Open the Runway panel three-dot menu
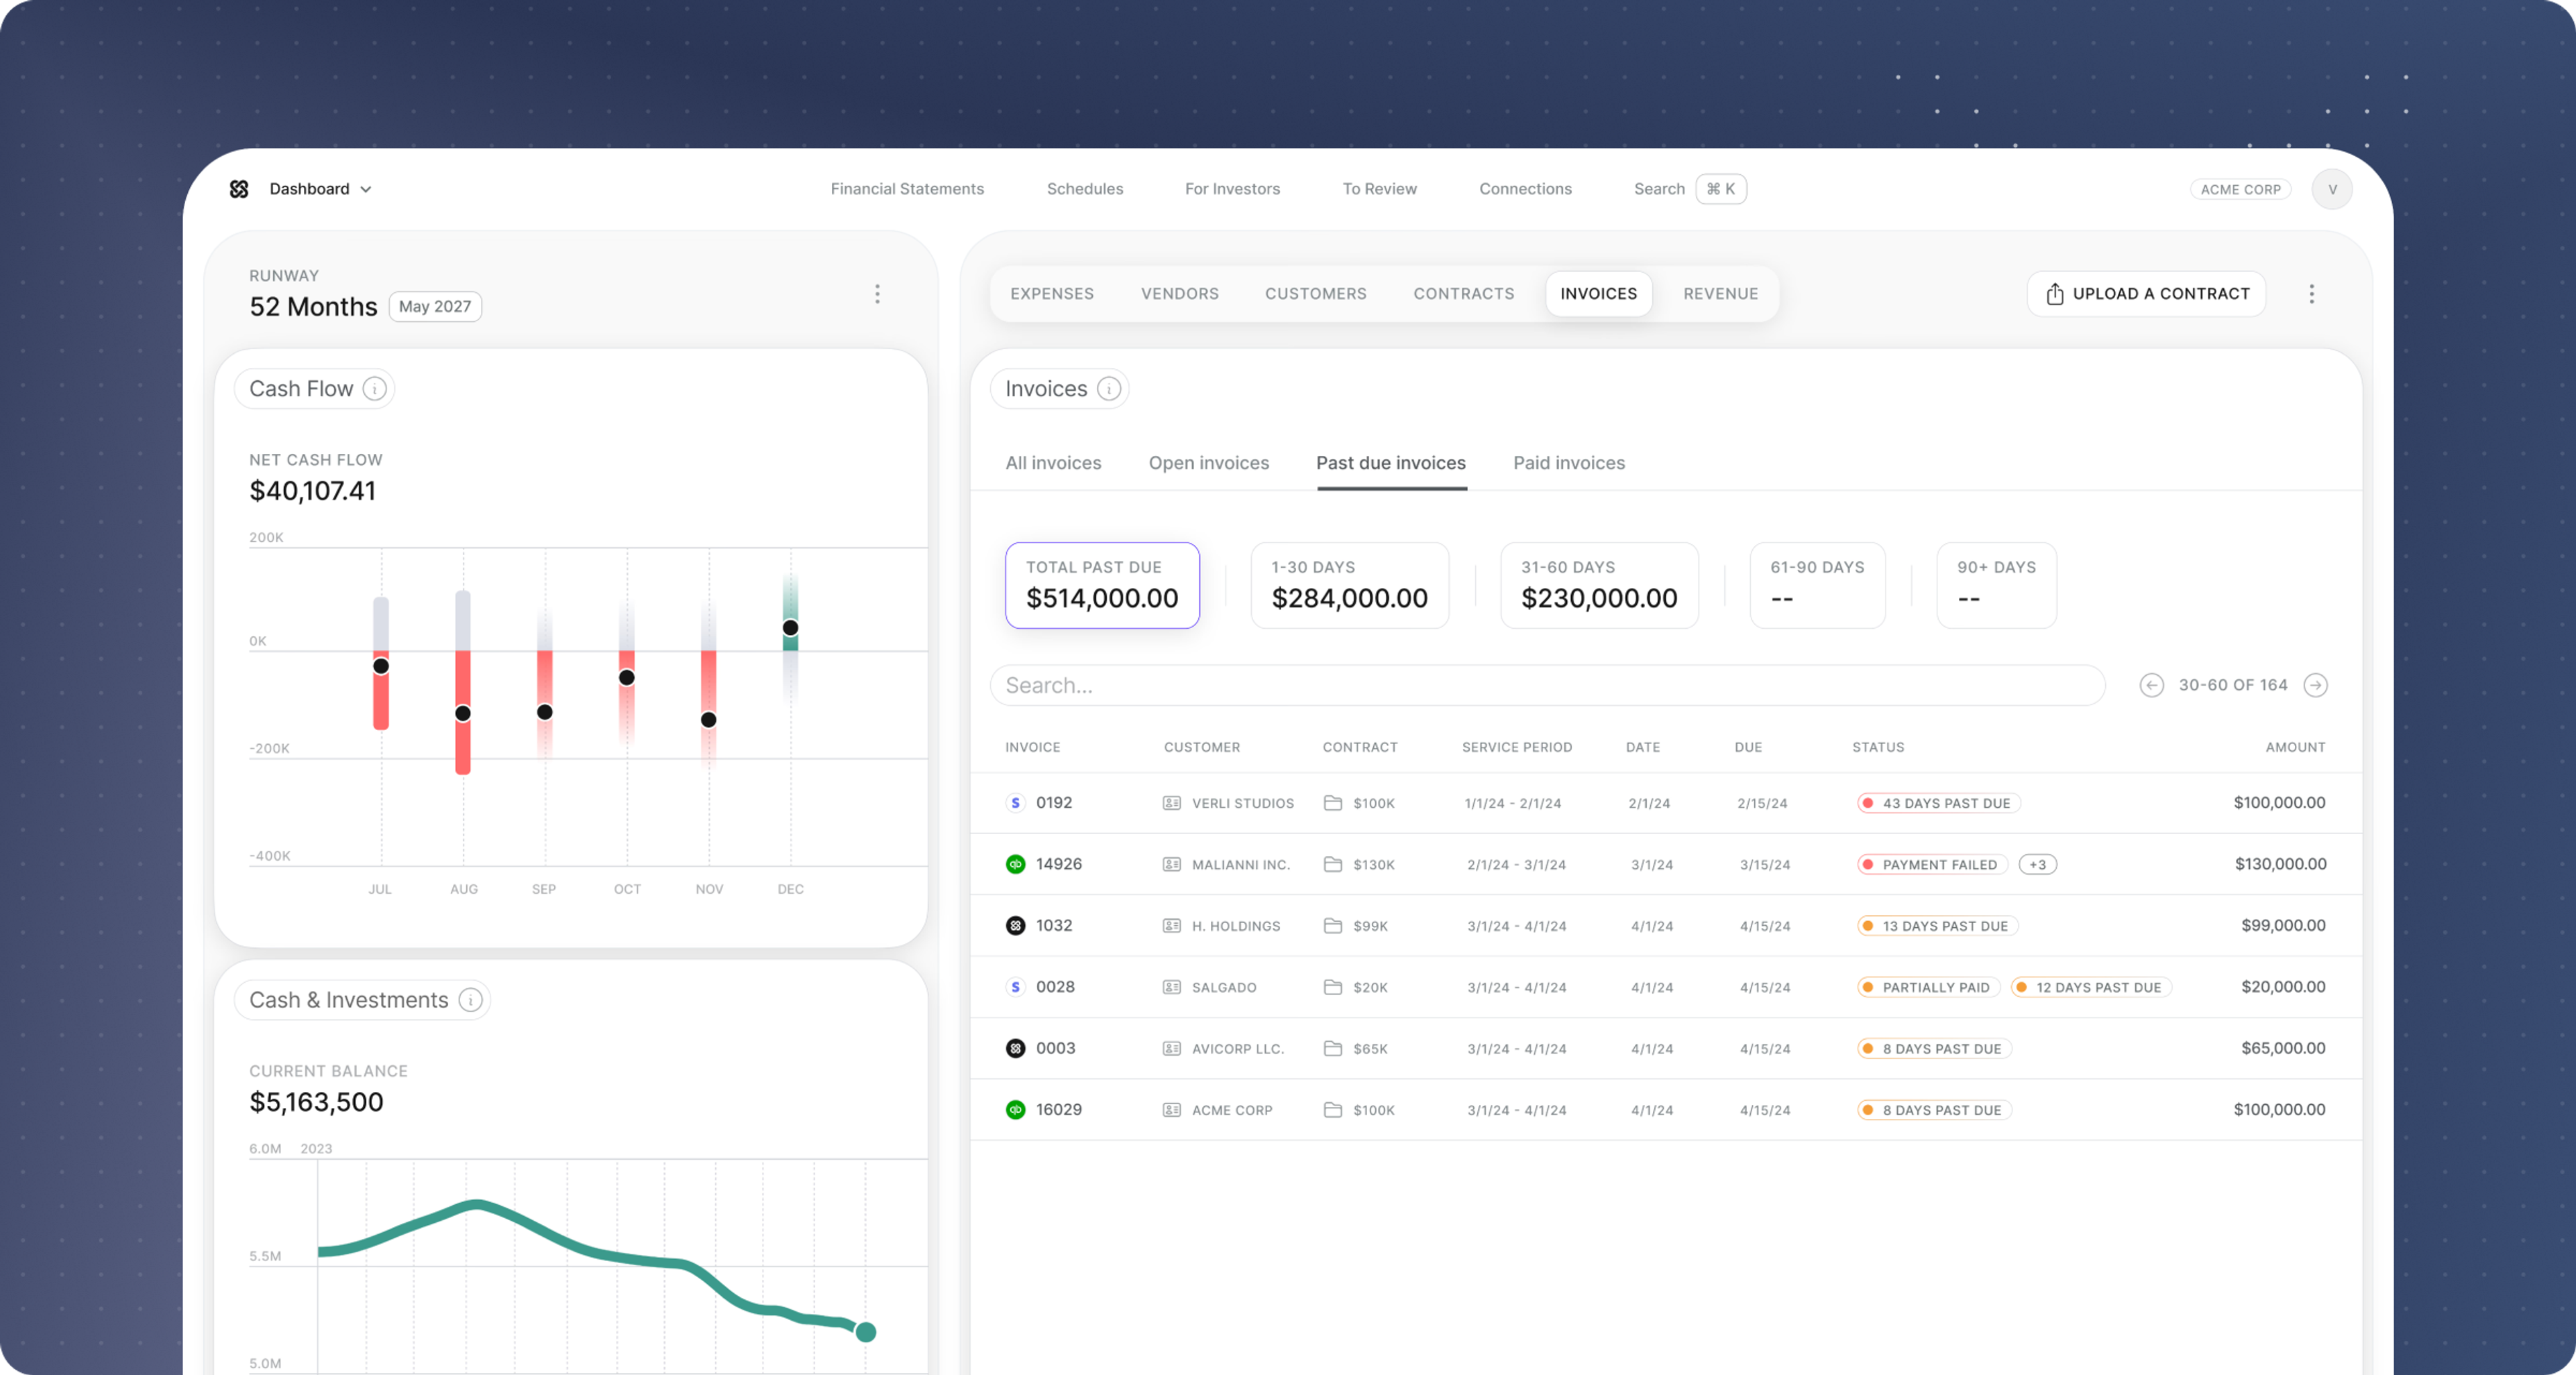This screenshot has height=1375, width=2576. pos(877,294)
